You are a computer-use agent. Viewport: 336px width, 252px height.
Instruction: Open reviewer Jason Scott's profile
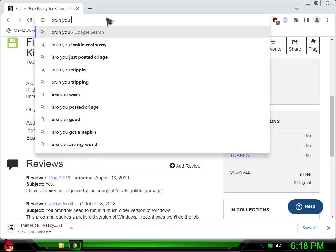[61, 204]
